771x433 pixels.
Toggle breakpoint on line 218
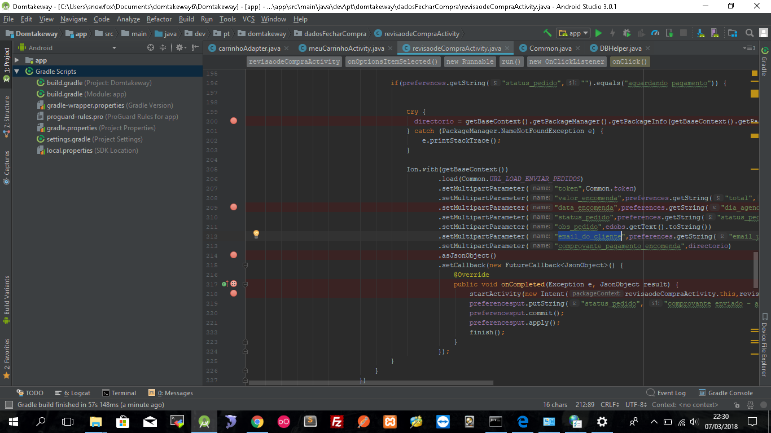[234, 293]
